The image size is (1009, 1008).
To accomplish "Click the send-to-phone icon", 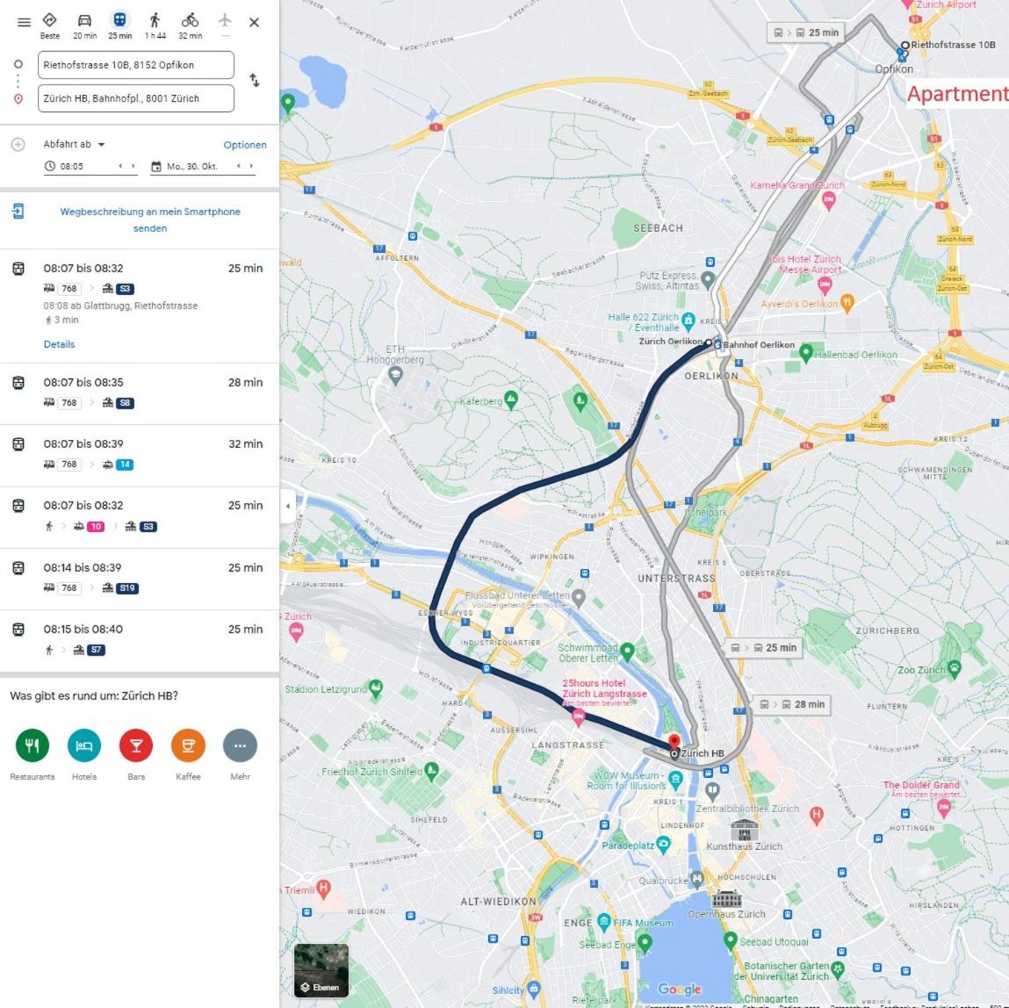I will coord(18,211).
